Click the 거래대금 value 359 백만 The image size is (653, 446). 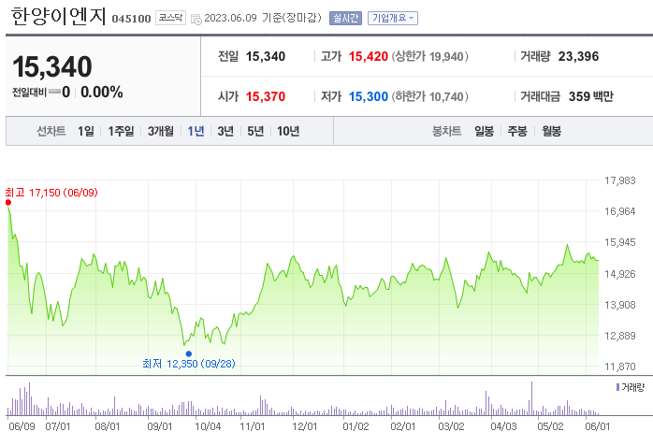(x=591, y=97)
